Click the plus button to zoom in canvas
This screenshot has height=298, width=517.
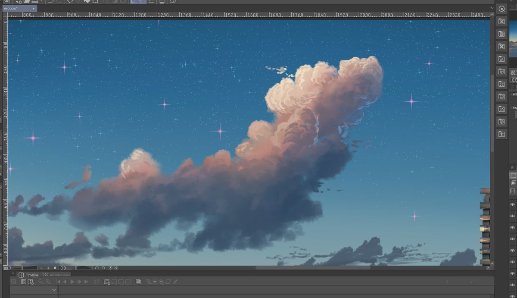pyautogui.click(x=48, y=268)
